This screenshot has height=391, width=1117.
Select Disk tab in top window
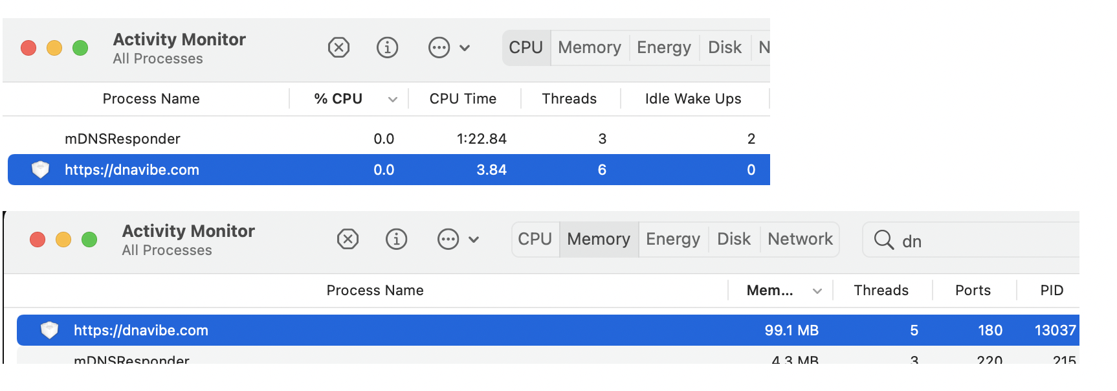pyautogui.click(x=724, y=47)
